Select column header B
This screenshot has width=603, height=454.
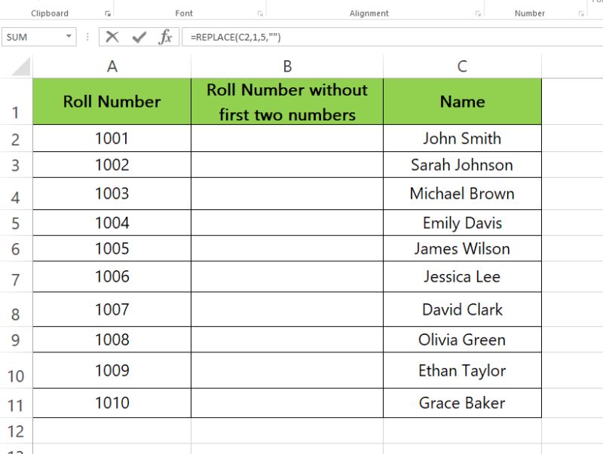click(x=288, y=66)
